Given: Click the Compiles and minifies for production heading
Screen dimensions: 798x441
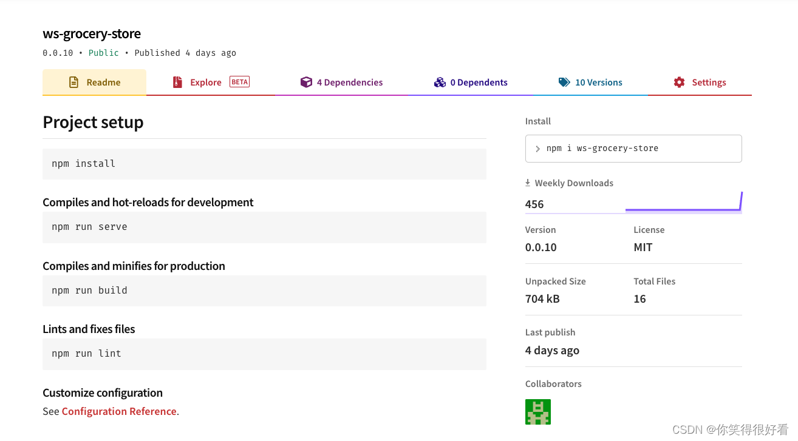Looking at the screenshot, I should coord(134,266).
